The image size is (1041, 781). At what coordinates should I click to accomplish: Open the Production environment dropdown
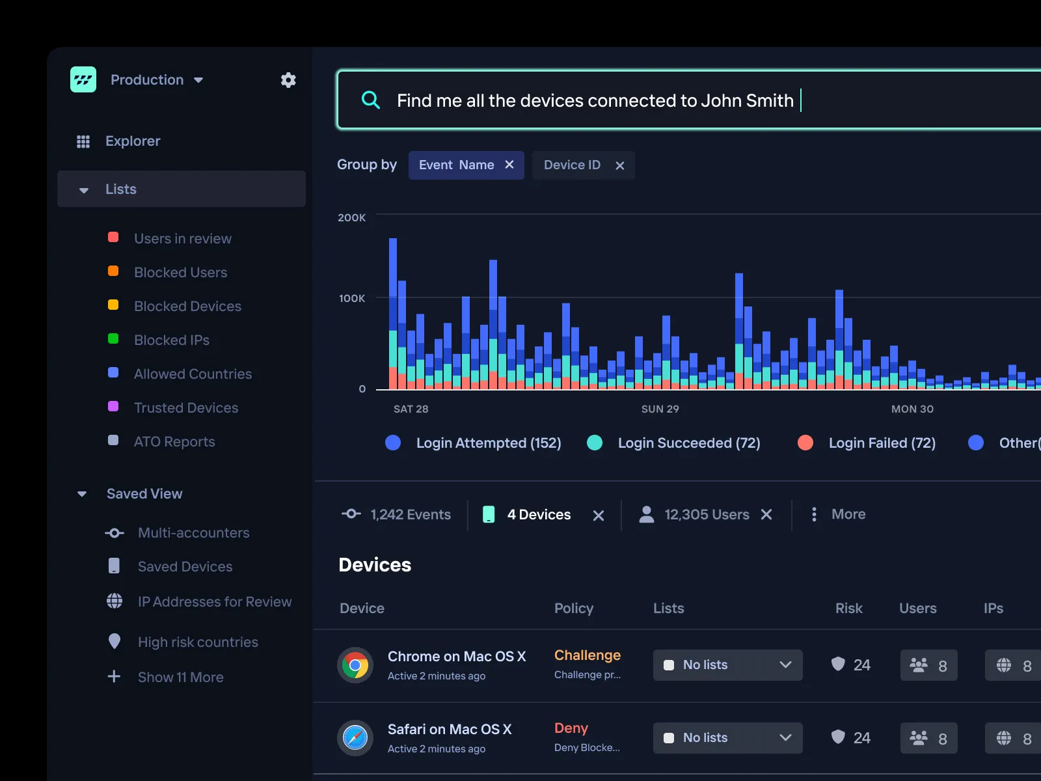tap(157, 80)
